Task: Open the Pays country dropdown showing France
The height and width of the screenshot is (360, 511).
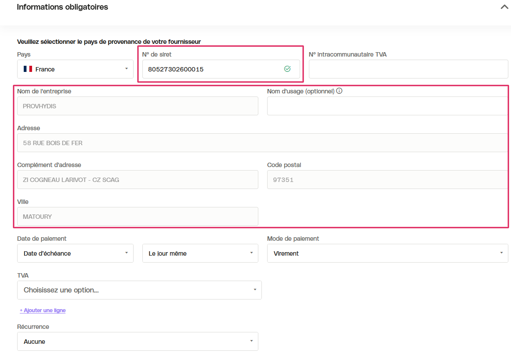Action: (75, 69)
